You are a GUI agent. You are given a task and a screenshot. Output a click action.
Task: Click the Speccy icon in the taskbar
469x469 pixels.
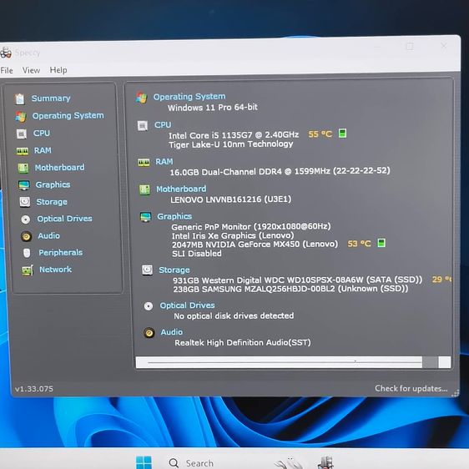[x=325, y=462]
